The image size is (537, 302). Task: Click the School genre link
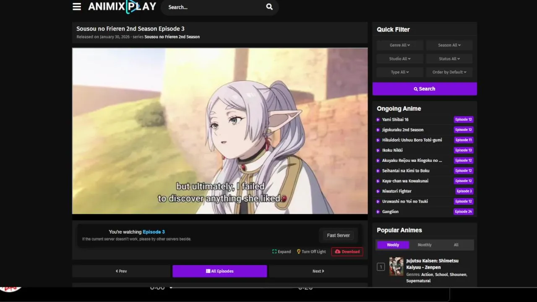point(441,275)
